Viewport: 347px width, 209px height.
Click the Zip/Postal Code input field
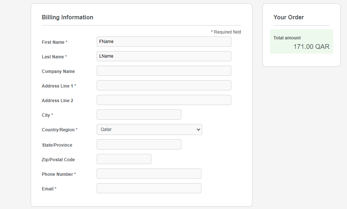124,159
